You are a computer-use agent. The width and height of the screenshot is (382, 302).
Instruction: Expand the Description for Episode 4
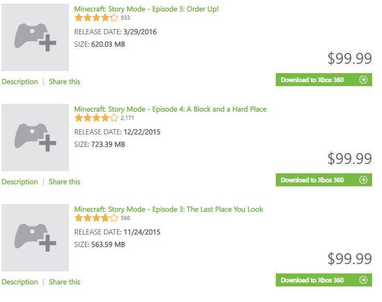20,182
